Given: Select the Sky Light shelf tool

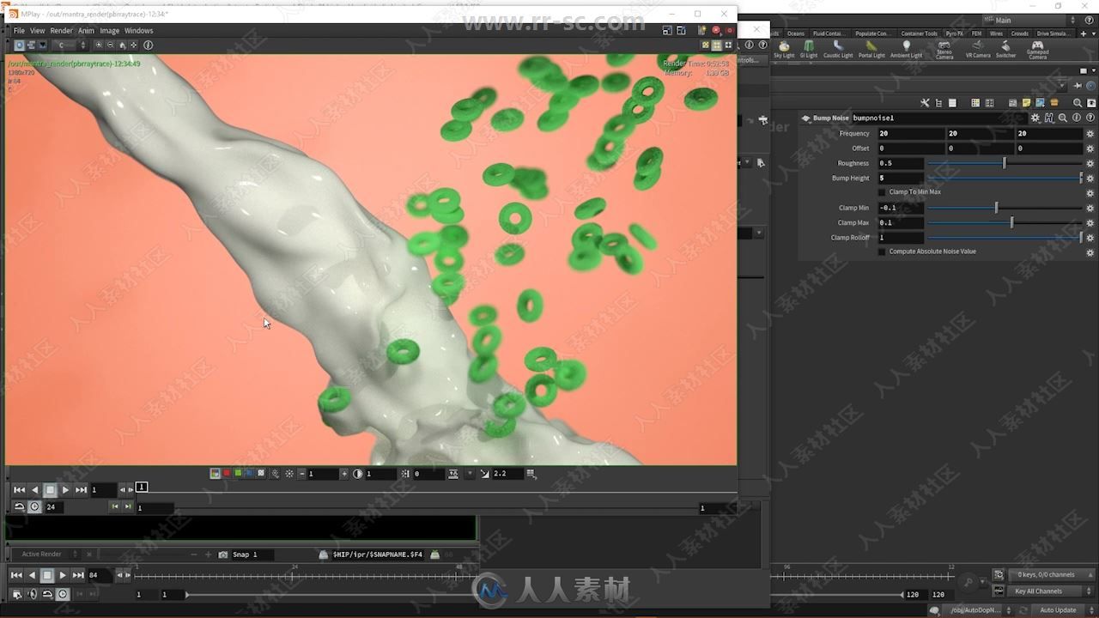Looking at the screenshot, I should pos(784,50).
